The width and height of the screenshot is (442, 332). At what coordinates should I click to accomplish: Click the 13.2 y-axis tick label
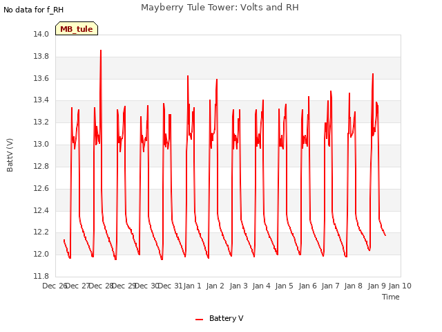pyautogui.click(x=41, y=122)
